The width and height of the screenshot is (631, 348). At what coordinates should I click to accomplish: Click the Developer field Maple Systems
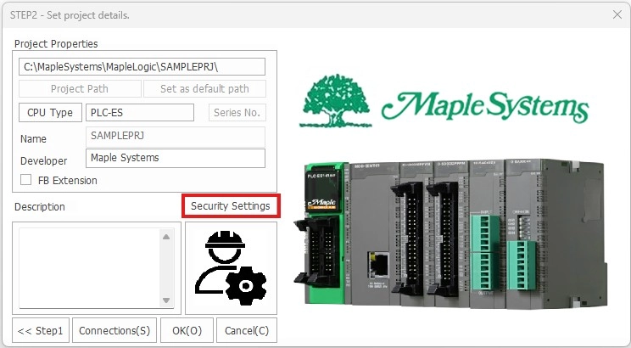click(176, 158)
